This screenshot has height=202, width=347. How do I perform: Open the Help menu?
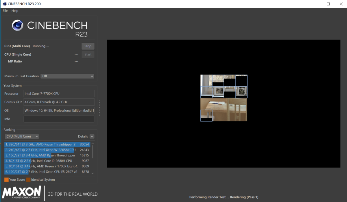tap(15, 11)
